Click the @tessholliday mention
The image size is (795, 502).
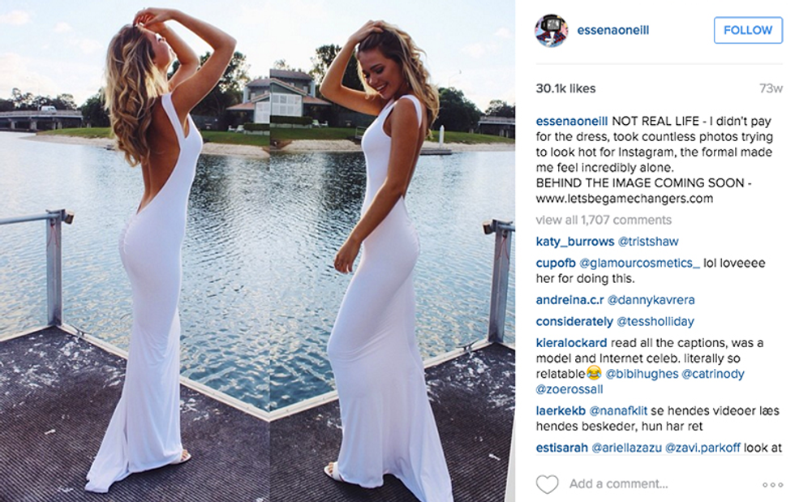[x=655, y=321]
